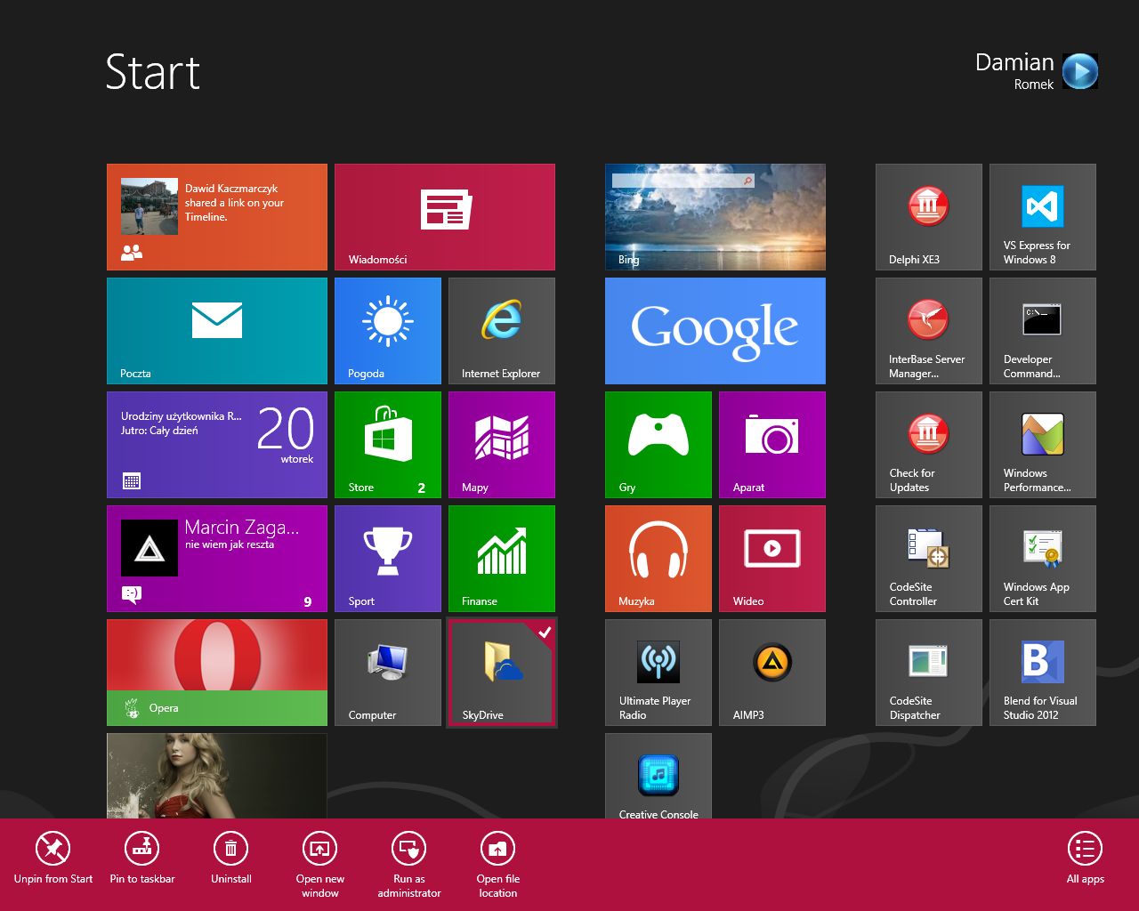Image resolution: width=1139 pixels, height=911 pixels.
Task: Open the Store tile
Action: point(388,445)
